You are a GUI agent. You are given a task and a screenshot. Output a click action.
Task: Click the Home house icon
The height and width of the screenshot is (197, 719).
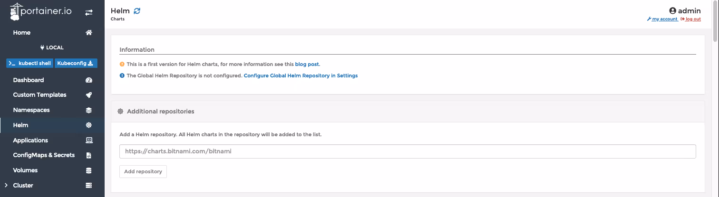point(88,33)
